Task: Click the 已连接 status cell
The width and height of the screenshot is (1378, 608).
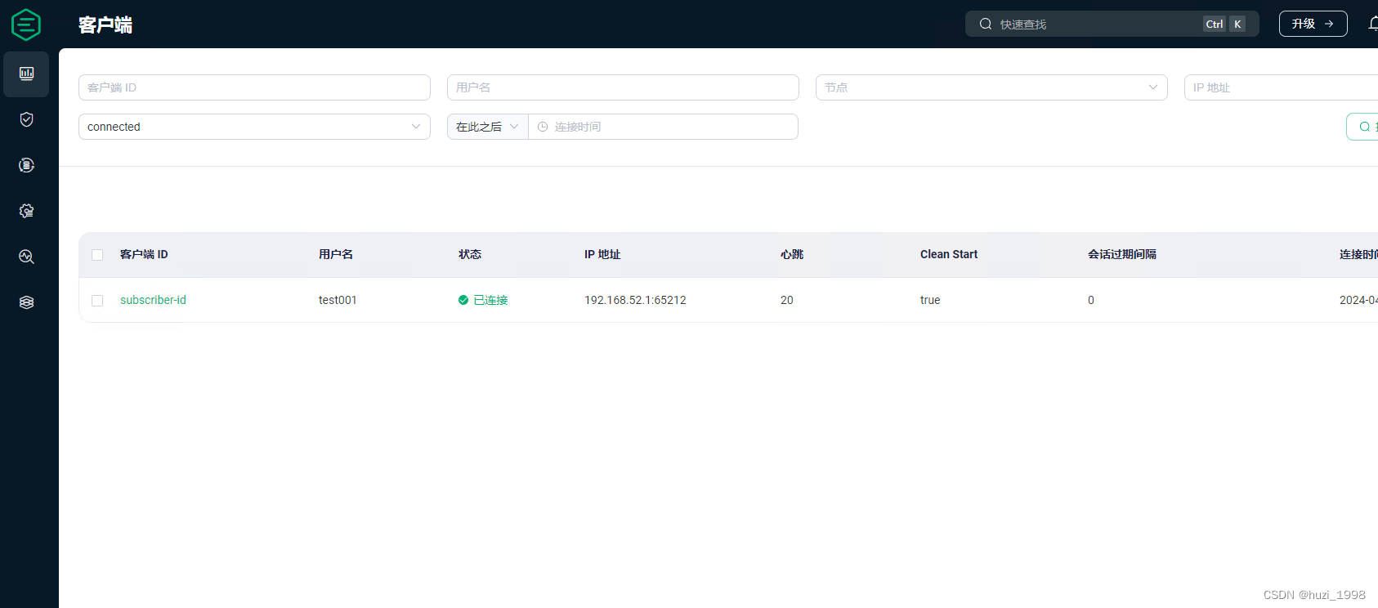Action: tap(483, 300)
